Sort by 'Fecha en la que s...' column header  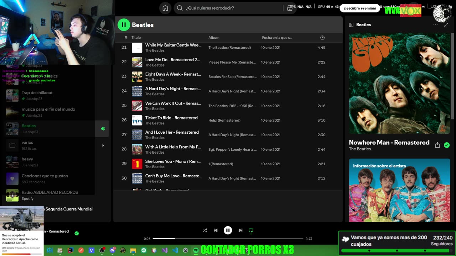coord(277,38)
